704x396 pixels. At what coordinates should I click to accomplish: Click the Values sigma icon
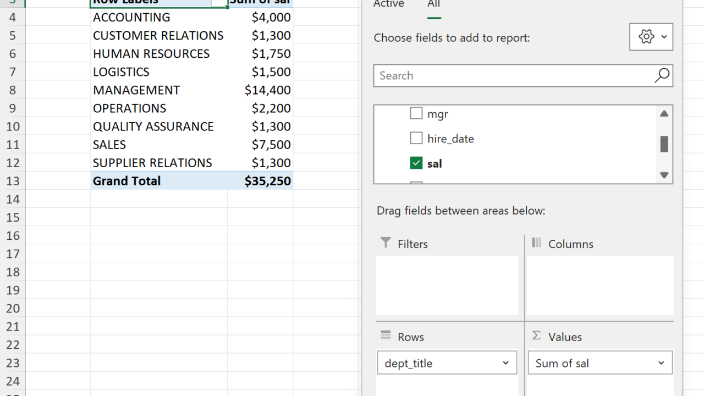(537, 335)
